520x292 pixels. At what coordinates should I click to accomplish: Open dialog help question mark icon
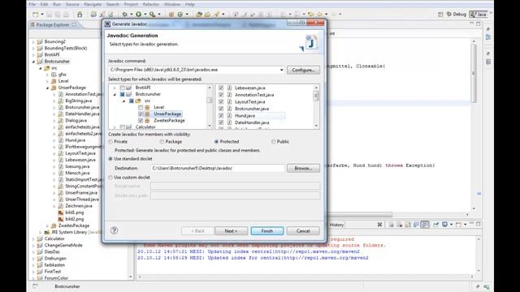pyautogui.click(x=114, y=230)
